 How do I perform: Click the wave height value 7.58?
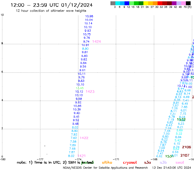click(x=73, y=141)
